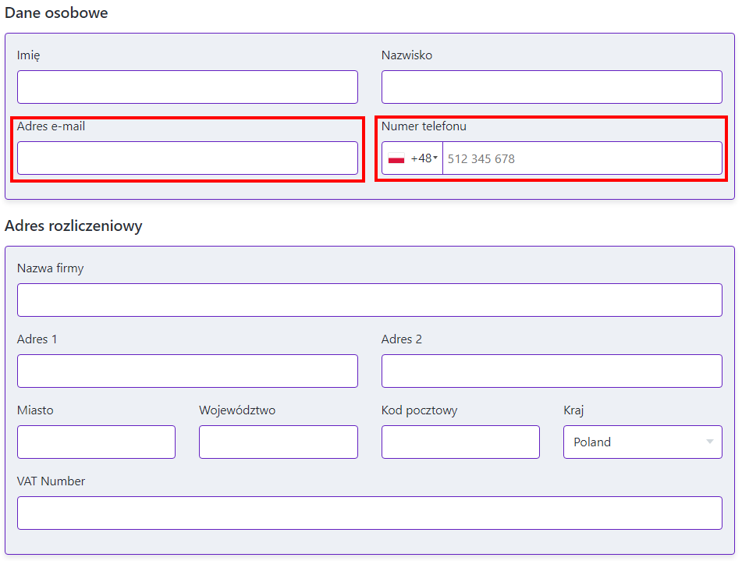
Task: Click into the Miasto input box
Action: [96, 442]
